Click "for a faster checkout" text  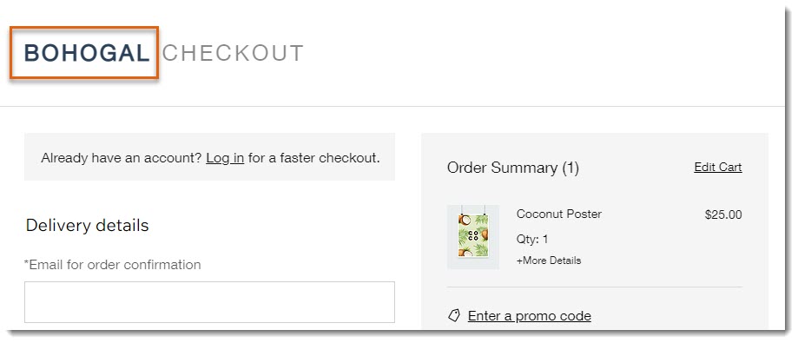point(314,158)
